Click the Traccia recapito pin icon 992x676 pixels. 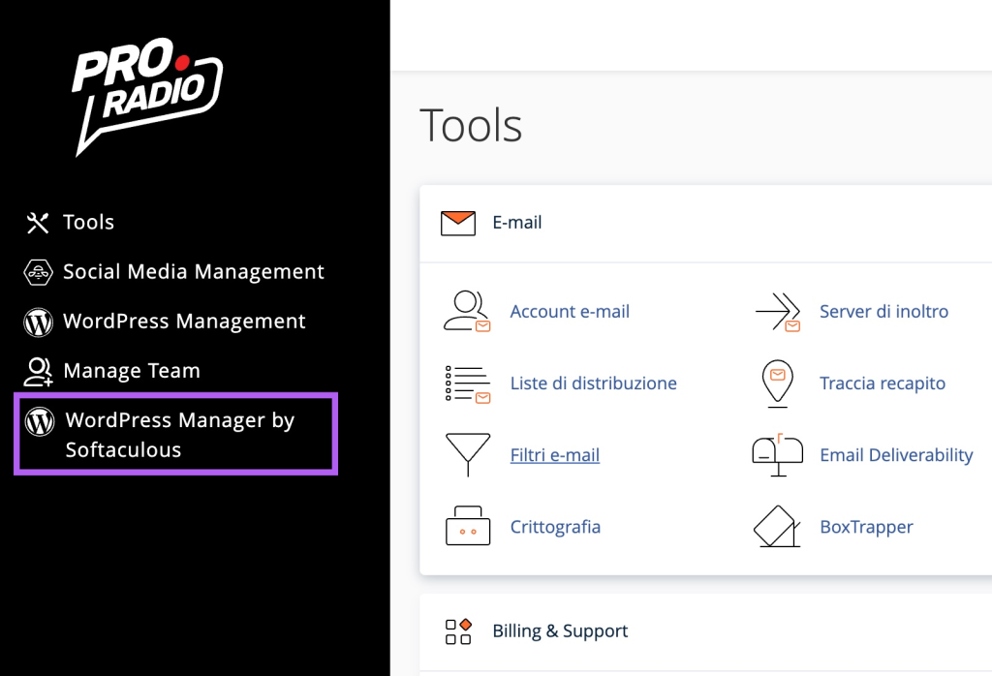pyautogui.click(x=777, y=384)
